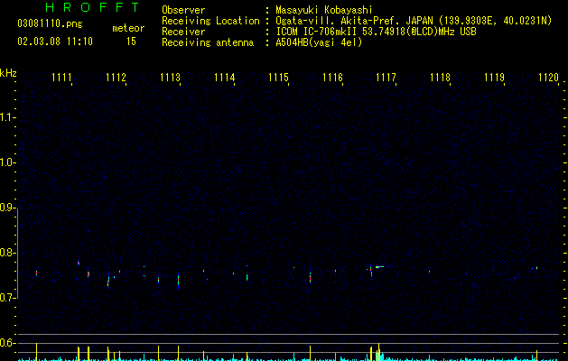
Task: Click the 0.6 frequency axis label
Action: coord(7,343)
